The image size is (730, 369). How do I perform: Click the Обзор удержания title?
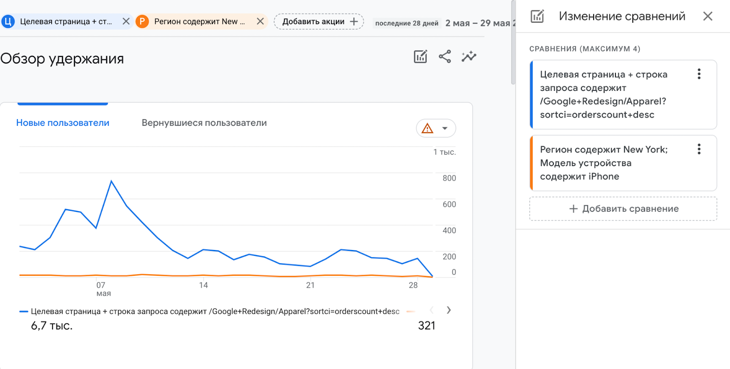pyautogui.click(x=62, y=59)
